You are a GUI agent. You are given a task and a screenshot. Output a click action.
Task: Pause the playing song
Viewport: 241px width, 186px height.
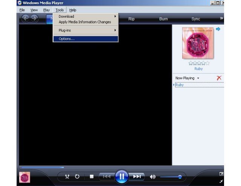coord(121,177)
